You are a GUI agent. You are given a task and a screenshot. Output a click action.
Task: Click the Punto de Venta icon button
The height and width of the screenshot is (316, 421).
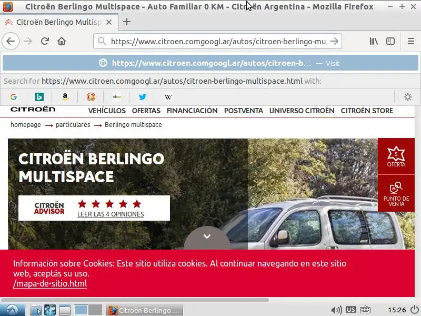coord(396,193)
